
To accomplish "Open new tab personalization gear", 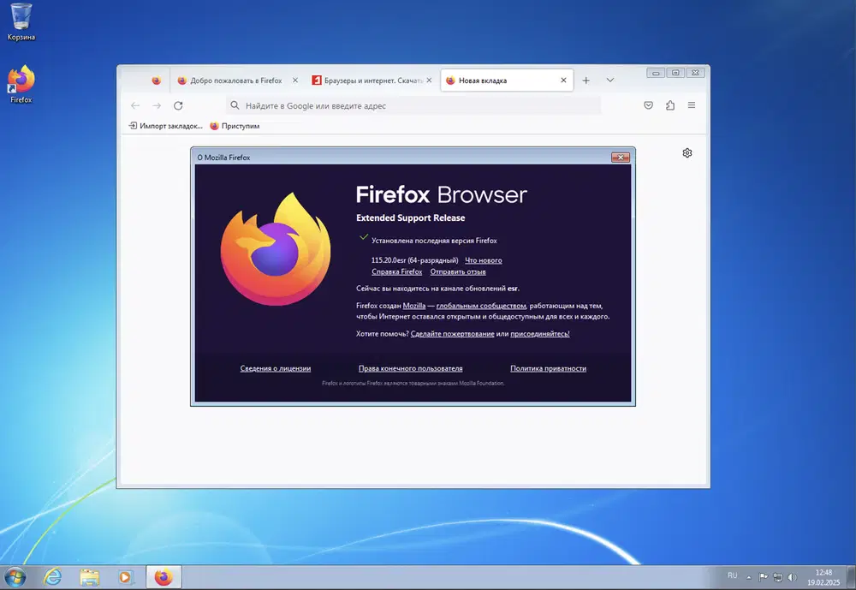I will point(687,153).
